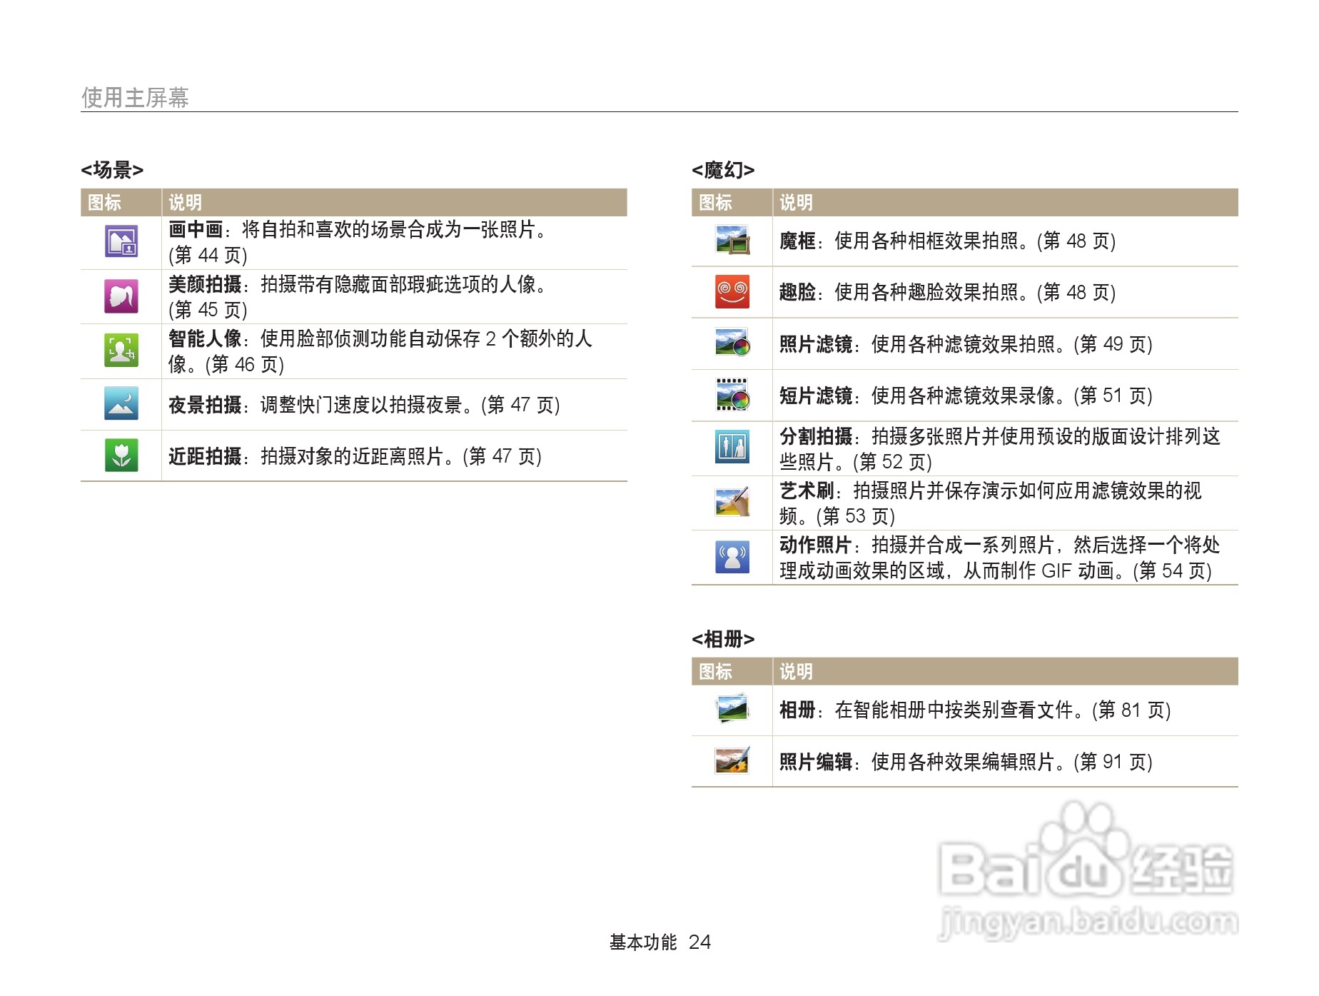The width and height of the screenshot is (1319, 996).
Task: Click the 智能人像 (Intelligent Portrait) icon
Action: [x=120, y=351]
